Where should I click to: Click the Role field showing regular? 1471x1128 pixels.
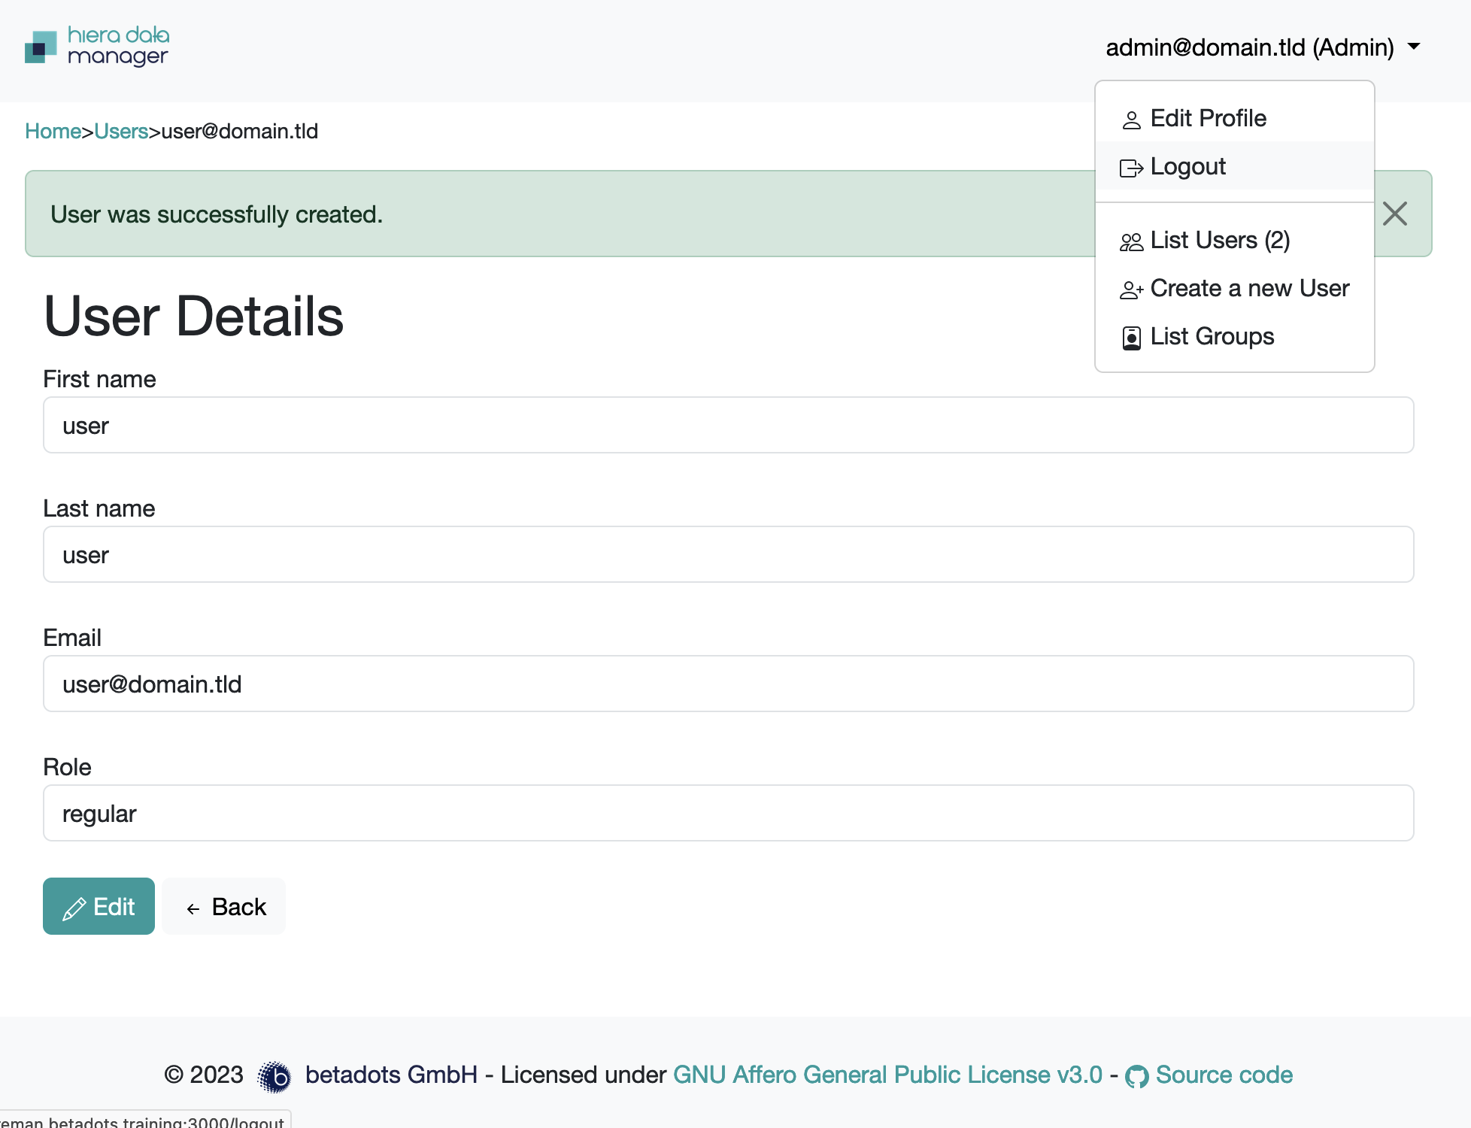728,813
